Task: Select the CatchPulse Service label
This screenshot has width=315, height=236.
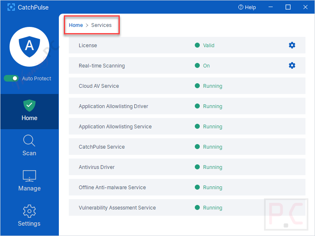Action: 102,147
